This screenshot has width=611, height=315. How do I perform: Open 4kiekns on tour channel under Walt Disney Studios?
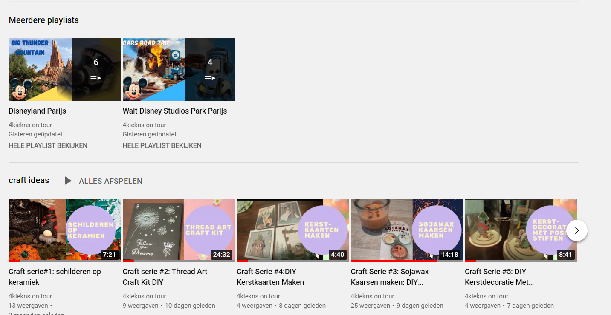click(x=145, y=125)
